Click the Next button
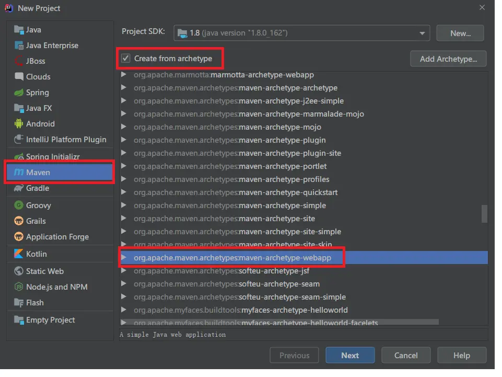 click(x=351, y=356)
